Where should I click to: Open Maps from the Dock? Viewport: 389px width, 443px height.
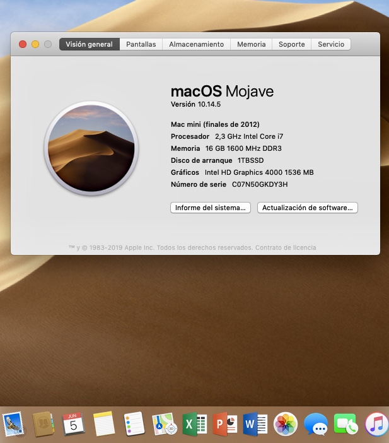165,424
